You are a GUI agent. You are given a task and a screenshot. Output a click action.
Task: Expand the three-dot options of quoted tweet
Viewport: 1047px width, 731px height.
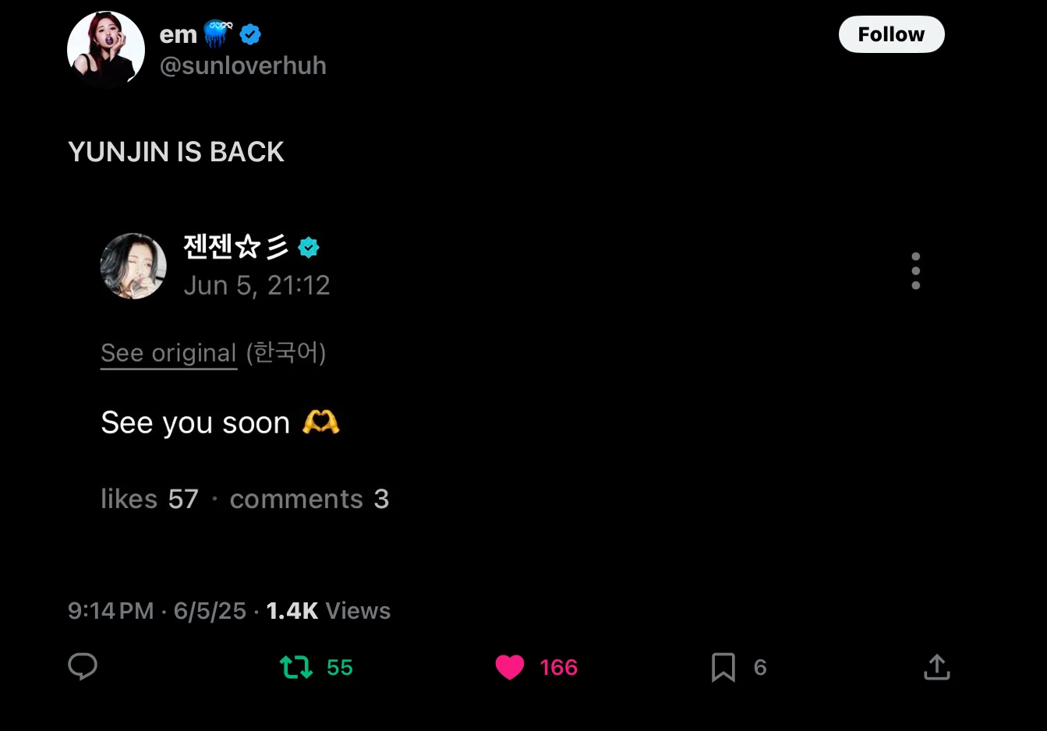[x=916, y=270]
